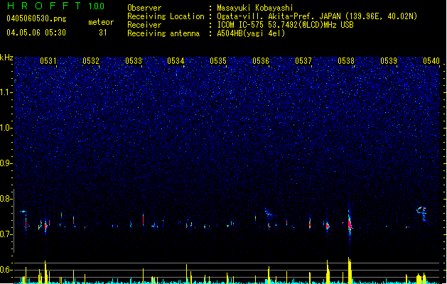Click the 0.9 kHz frequency label

point(6,163)
